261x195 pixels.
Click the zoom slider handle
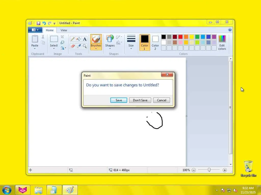[x=209, y=170]
